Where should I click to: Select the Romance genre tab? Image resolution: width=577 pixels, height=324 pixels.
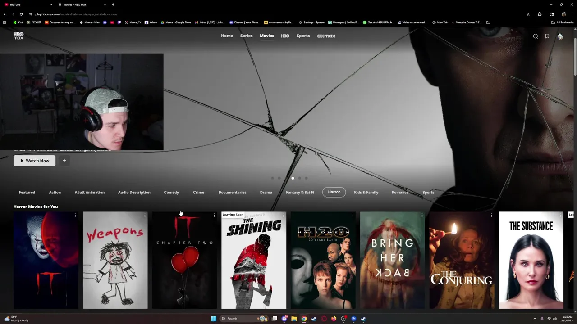[400, 193]
